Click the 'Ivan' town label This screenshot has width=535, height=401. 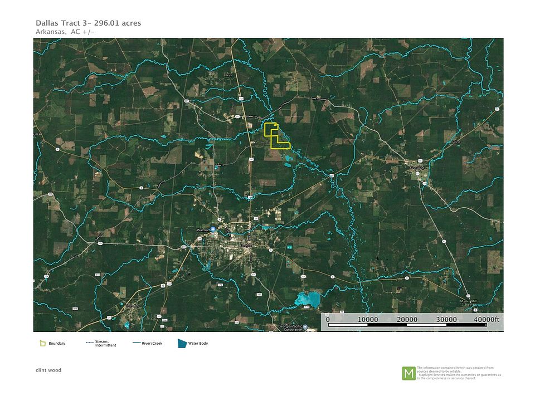(228, 75)
